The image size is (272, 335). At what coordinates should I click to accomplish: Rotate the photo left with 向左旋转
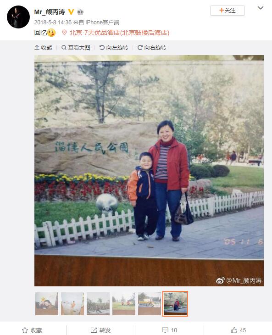[x=114, y=47]
